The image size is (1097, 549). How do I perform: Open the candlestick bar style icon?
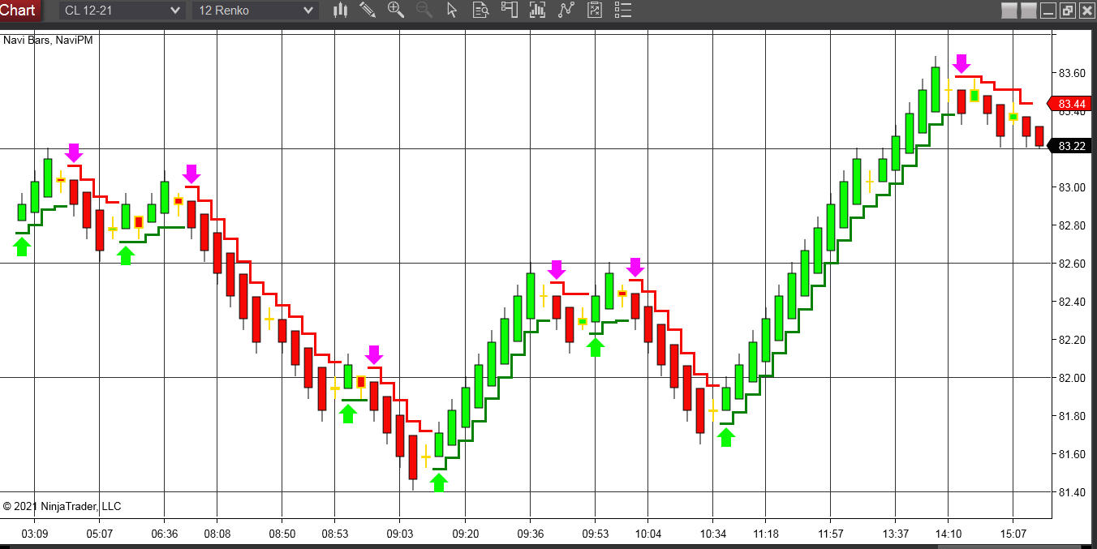coord(341,11)
